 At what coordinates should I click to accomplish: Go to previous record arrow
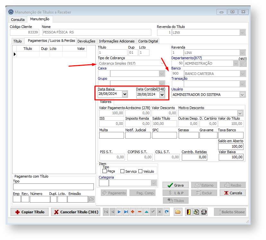tap(112, 212)
